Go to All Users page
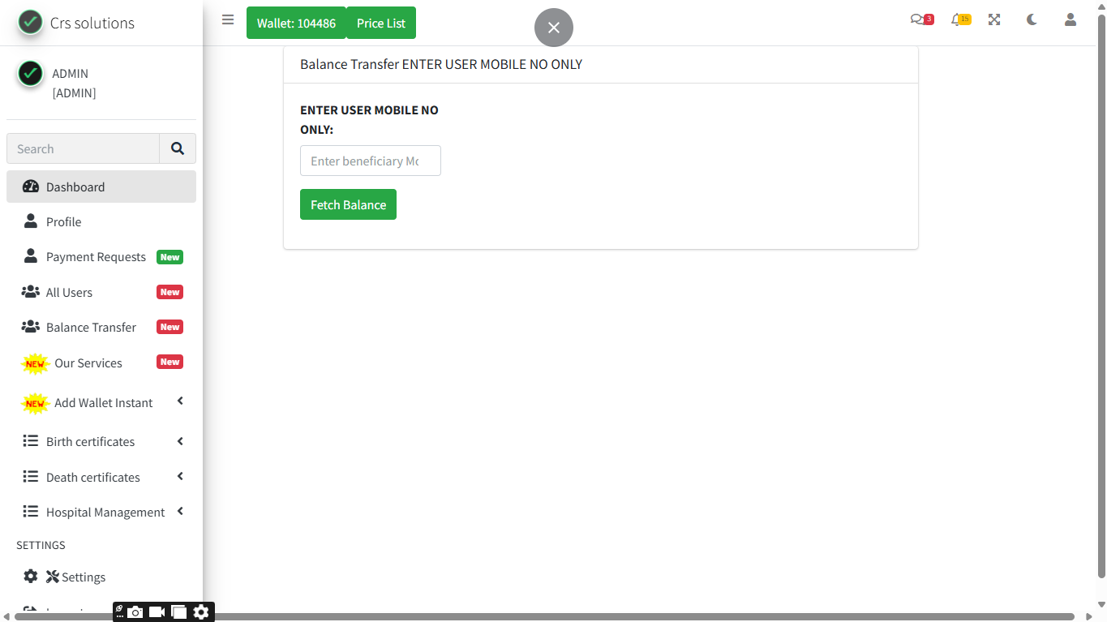Screen dimensions: 1107x622 [x=69, y=293]
